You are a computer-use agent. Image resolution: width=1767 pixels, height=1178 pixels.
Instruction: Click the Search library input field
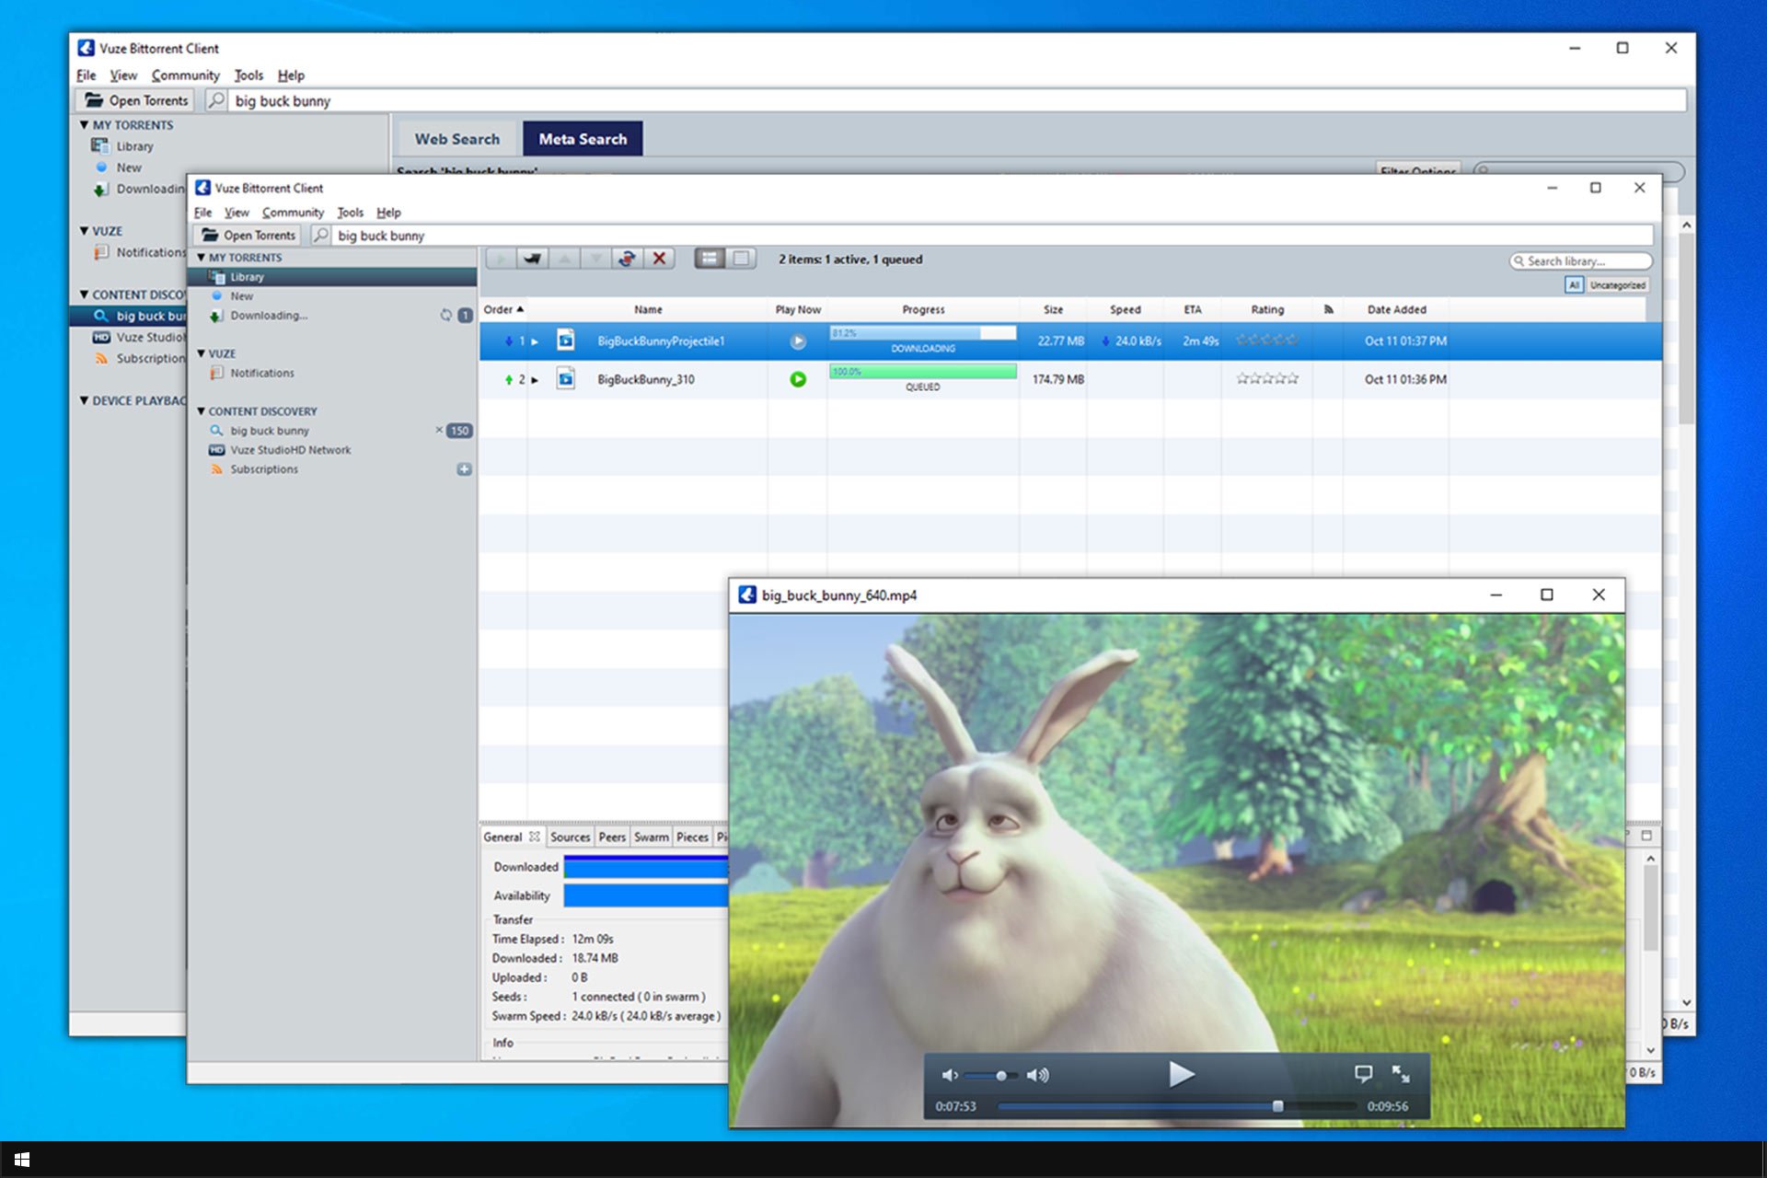coord(1581,261)
